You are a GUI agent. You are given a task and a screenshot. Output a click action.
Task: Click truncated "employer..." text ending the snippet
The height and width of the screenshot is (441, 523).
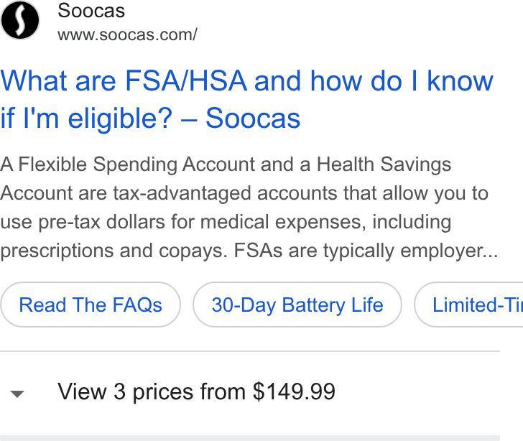449,251
